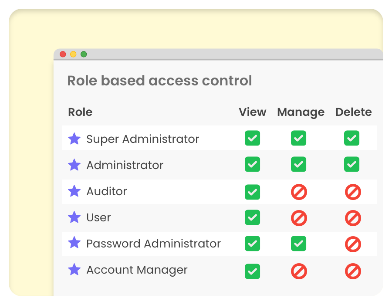Click the Manage column header
Screen dimensions: 392x305
301,112
